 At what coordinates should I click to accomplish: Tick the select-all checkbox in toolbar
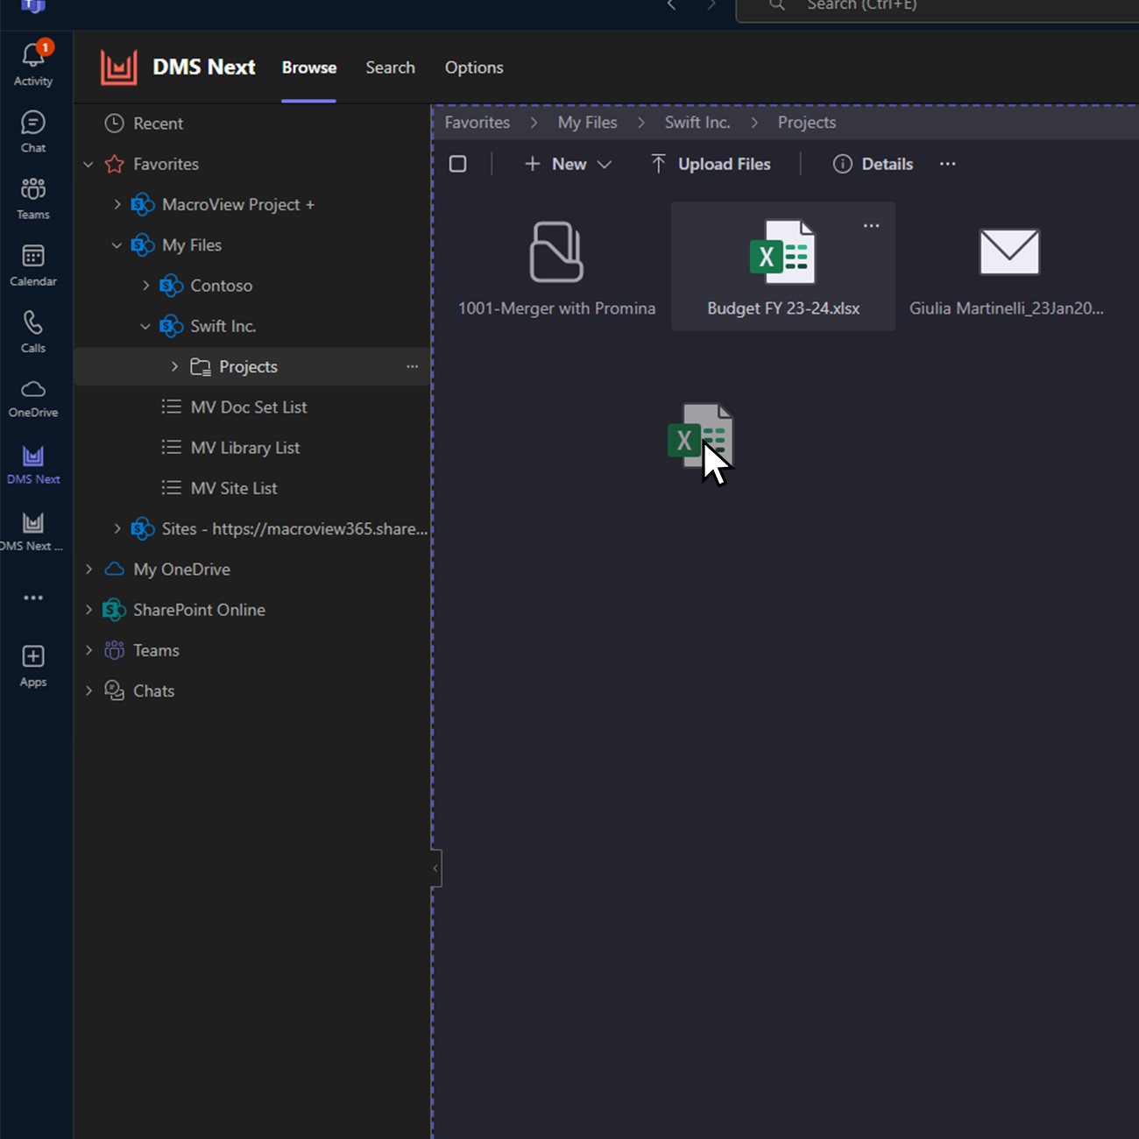[457, 164]
